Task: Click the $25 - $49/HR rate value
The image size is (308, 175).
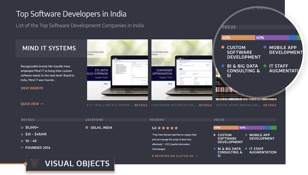Action: click(36, 134)
